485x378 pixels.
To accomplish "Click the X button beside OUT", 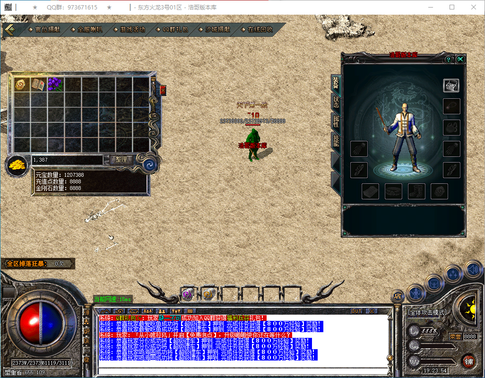I will tap(372, 311).
